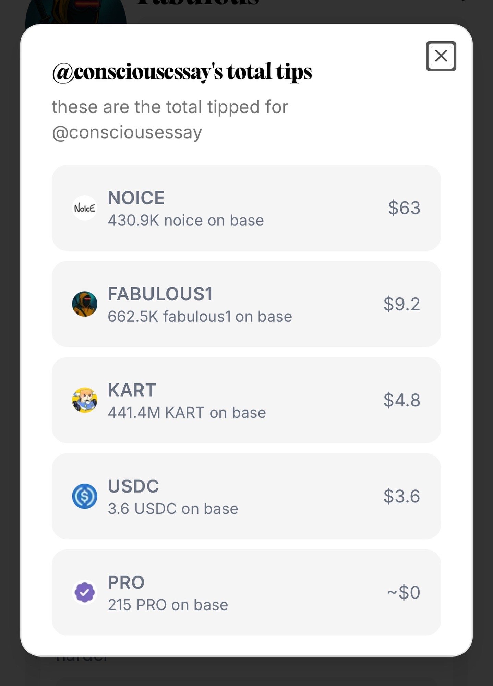Click the $9.2 FABULOUS1 tip value
Screen dimensions: 493x686
[x=401, y=304]
